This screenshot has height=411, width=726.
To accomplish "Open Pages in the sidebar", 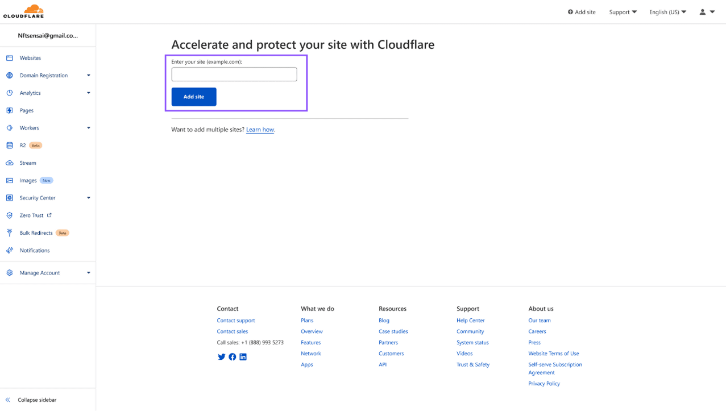I will click(27, 110).
